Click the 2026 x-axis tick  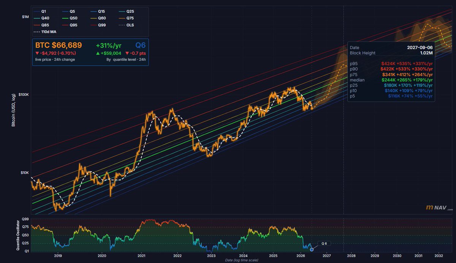click(301, 257)
